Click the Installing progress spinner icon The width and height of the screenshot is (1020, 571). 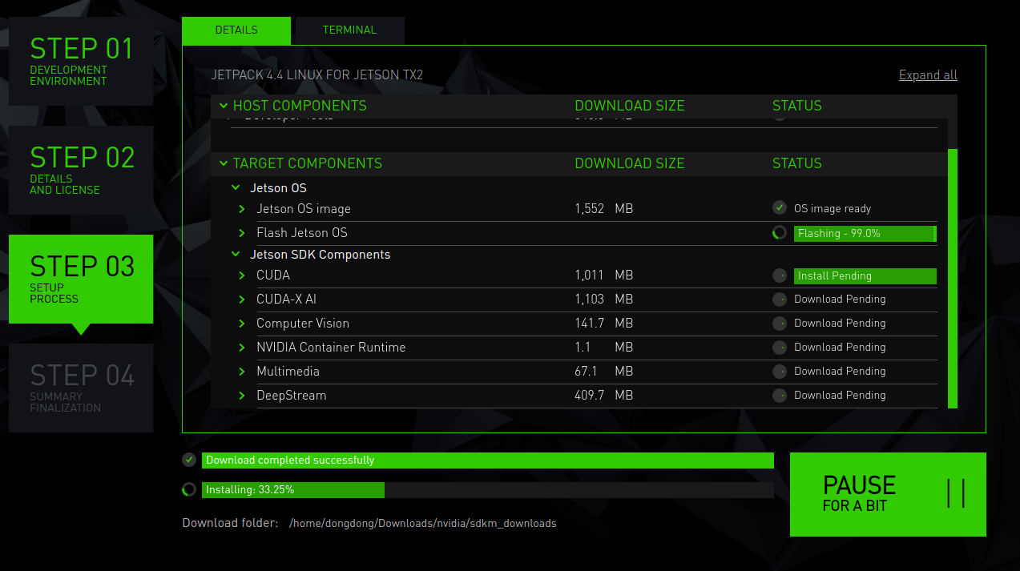point(189,489)
